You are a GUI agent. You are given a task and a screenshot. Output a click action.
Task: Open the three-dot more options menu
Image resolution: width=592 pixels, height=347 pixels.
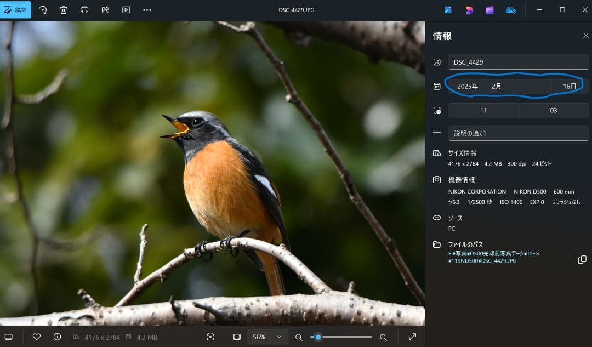(x=147, y=10)
